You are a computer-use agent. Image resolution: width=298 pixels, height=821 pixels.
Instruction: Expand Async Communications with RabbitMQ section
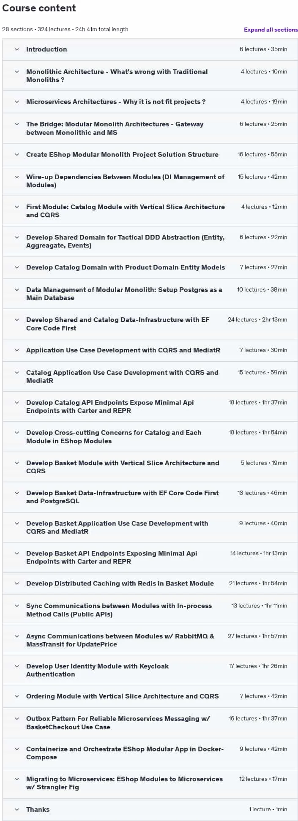[x=120, y=640]
